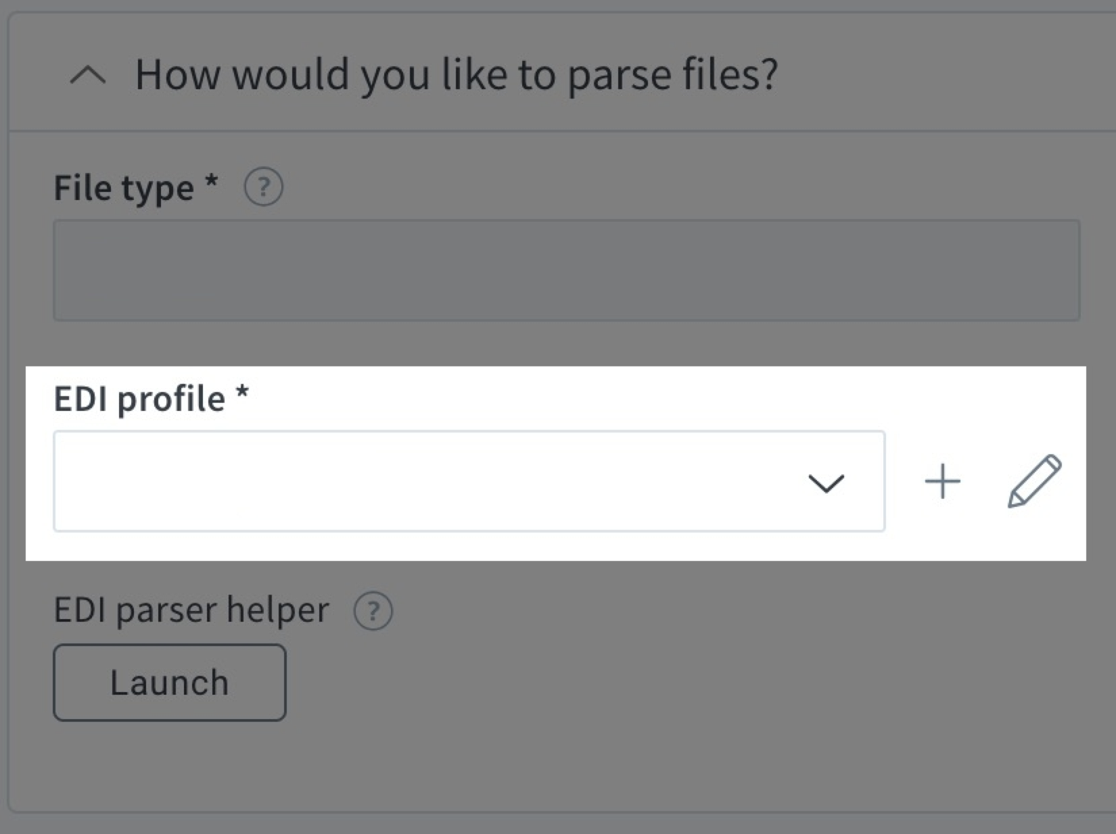Image resolution: width=1116 pixels, height=834 pixels.
Task: Collapse the 'How would you like to parse files?' section
Action: pyautogui.click(x=88, y=75)
